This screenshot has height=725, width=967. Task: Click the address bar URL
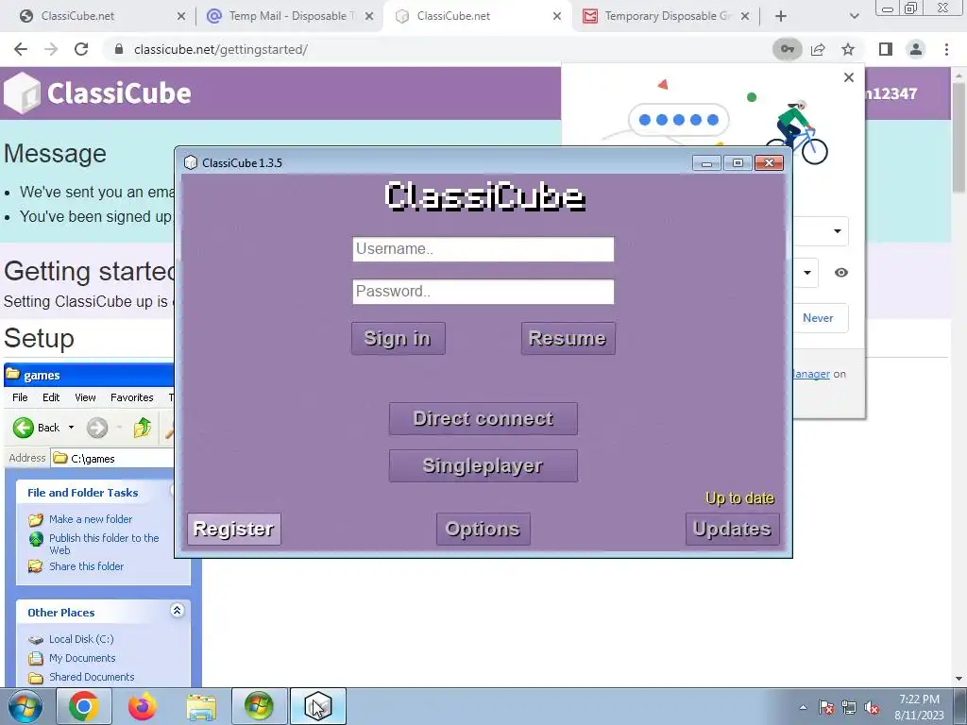tap(221, 49)
